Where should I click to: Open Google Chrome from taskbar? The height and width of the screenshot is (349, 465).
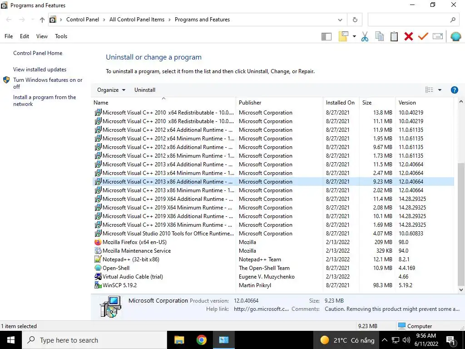(201, 340)
